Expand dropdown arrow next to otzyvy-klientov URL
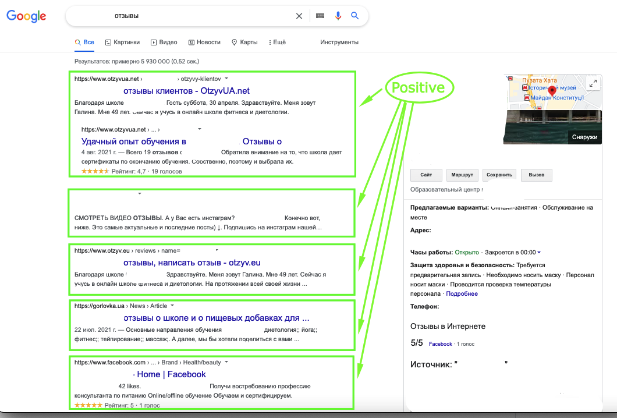Screen dimensions: 617x418 point(226,79)
